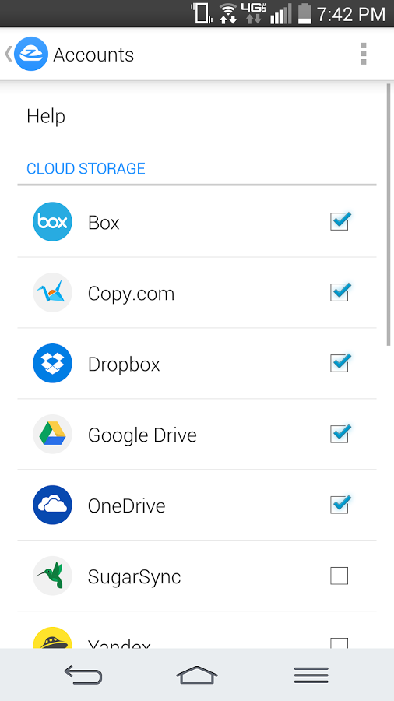Tap the Android home navigation button
This screenshot has width=394, height=701.
pos(196,675)
